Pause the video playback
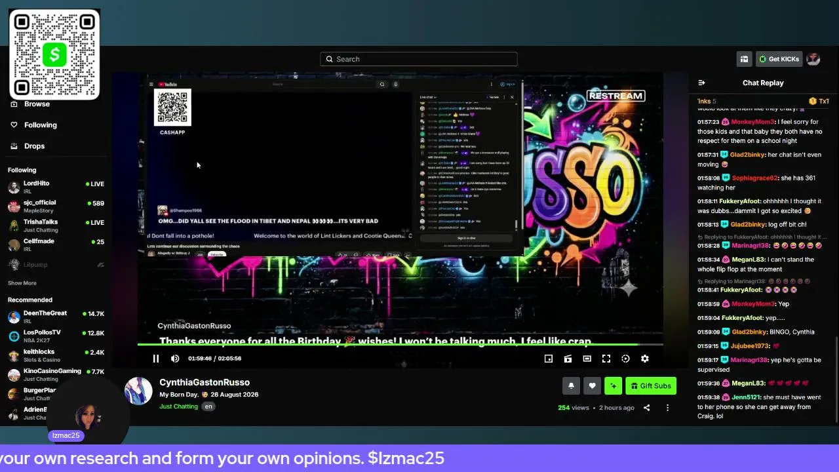The width and height of the screenshot is (839, 472). pos(156,359)
